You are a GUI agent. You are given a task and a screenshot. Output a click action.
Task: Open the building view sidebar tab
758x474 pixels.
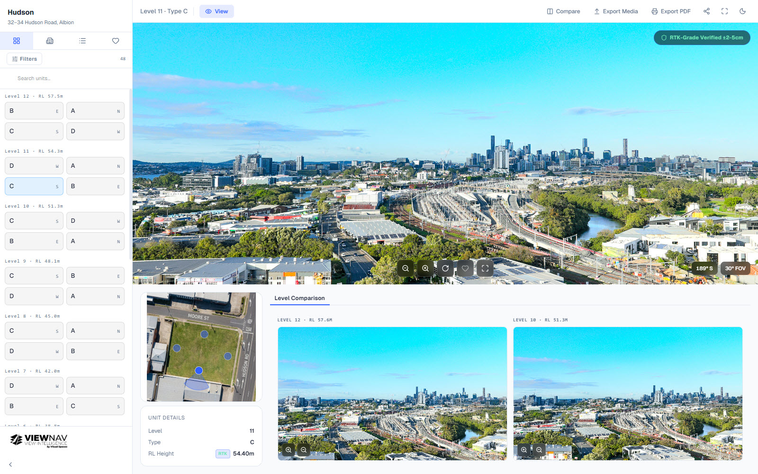pyautogui.click(x=50, y=41)
